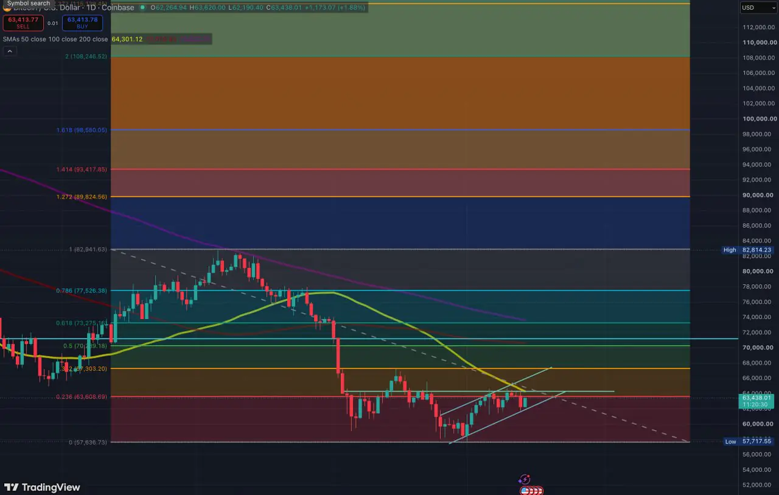Screen dimensions: 779x495
Task: Click the blue BUY 63,413.78 button
Action: click(x=82, y=23)
